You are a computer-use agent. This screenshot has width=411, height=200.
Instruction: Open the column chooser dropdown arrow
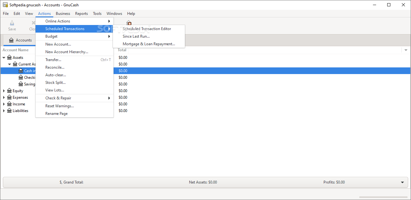pyautogui.click(x=406, y=50)
